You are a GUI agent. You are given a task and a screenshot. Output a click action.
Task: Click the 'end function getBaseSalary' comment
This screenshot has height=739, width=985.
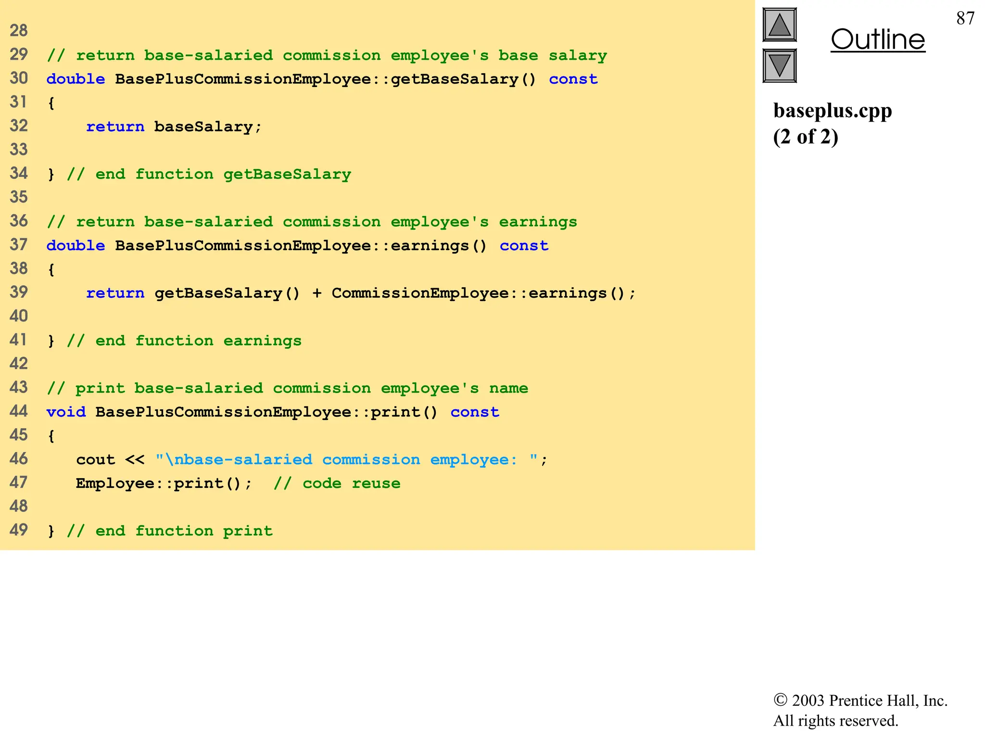tap(209, 174)
